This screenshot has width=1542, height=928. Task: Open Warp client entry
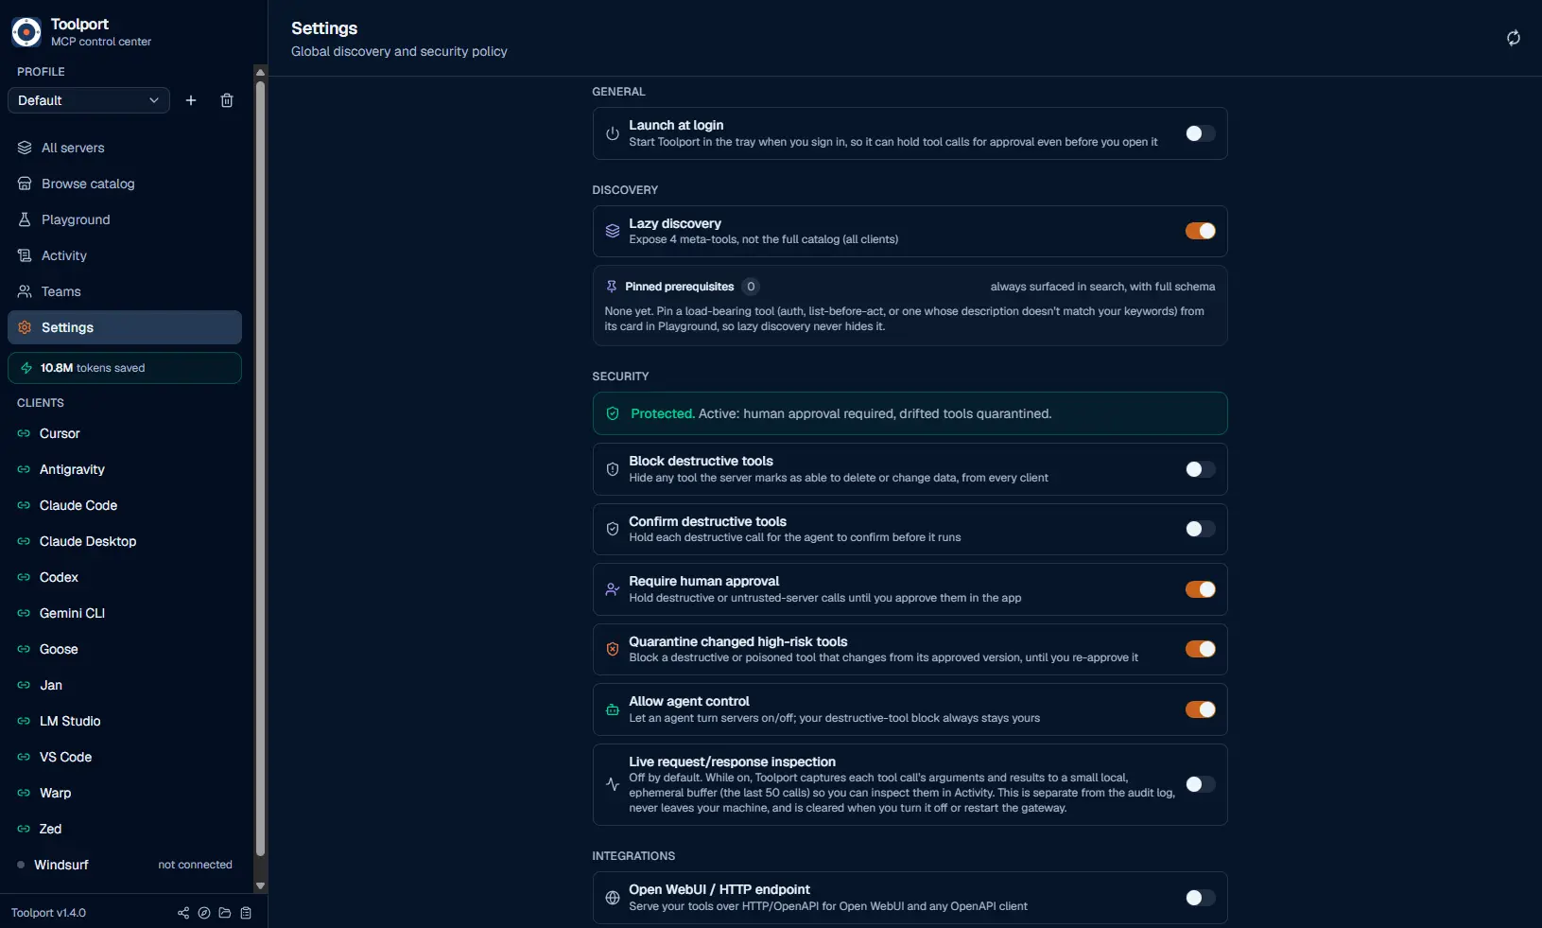tap(125, 793)
